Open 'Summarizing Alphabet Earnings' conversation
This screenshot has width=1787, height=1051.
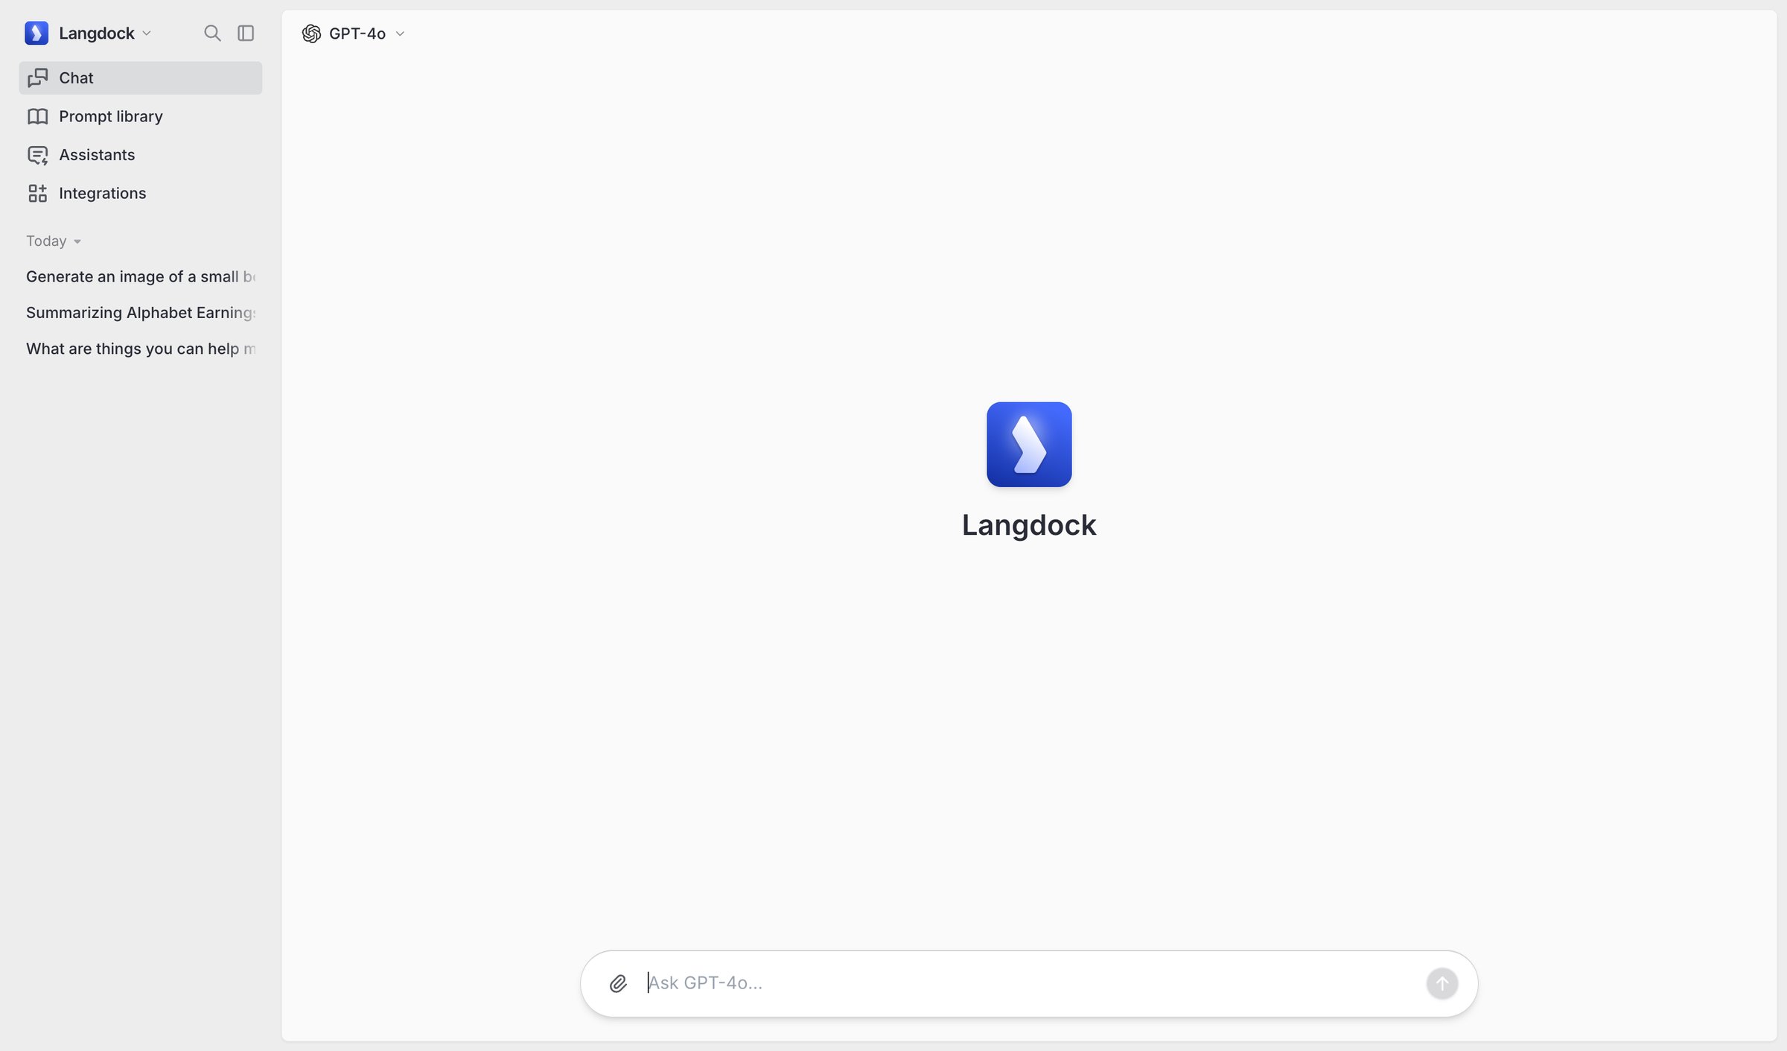click(141, 312)
